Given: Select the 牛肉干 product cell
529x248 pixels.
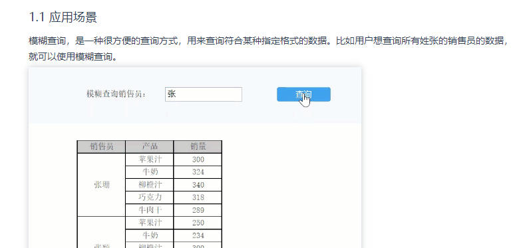Looking at the screenshot, I should click(150, 210).
